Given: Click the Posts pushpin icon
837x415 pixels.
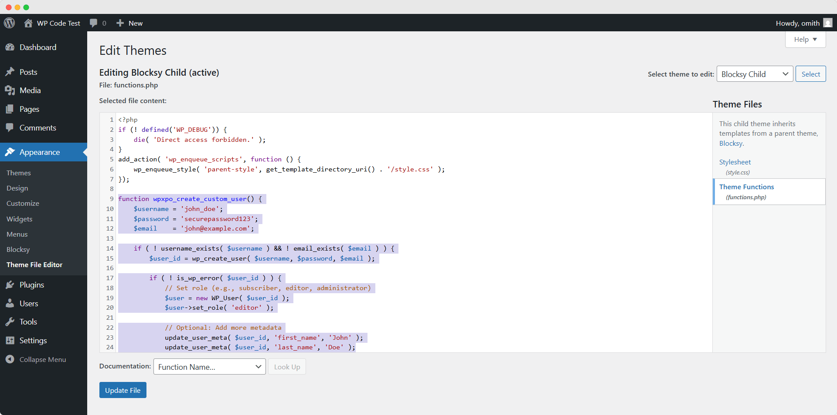Looking at the screenshot, I should point(10,72).
